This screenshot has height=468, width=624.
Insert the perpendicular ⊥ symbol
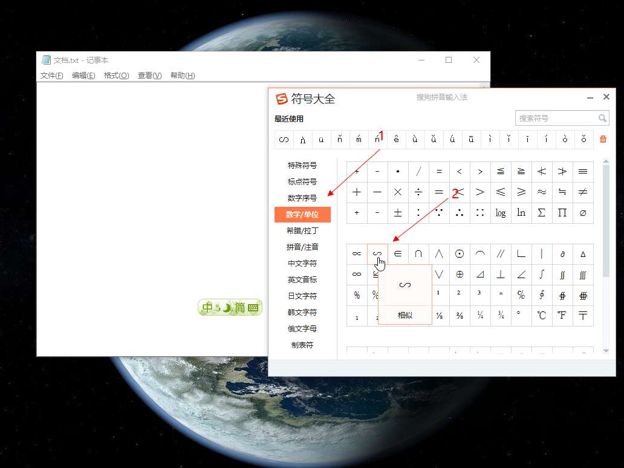(501, 275)
